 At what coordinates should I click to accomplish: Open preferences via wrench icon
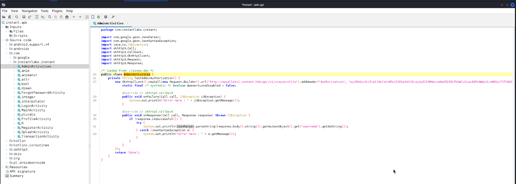[113, 17]
